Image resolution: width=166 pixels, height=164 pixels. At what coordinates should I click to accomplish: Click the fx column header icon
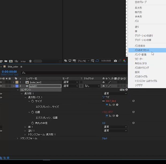(112, 78)
